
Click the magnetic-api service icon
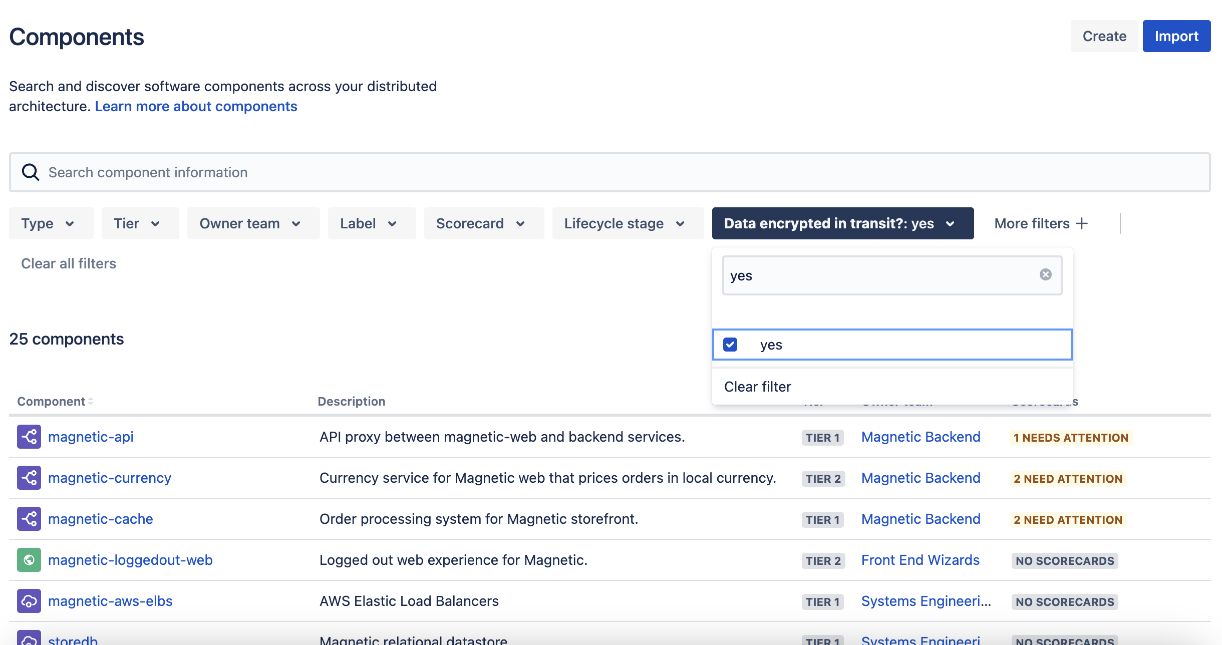coord(29,437)
